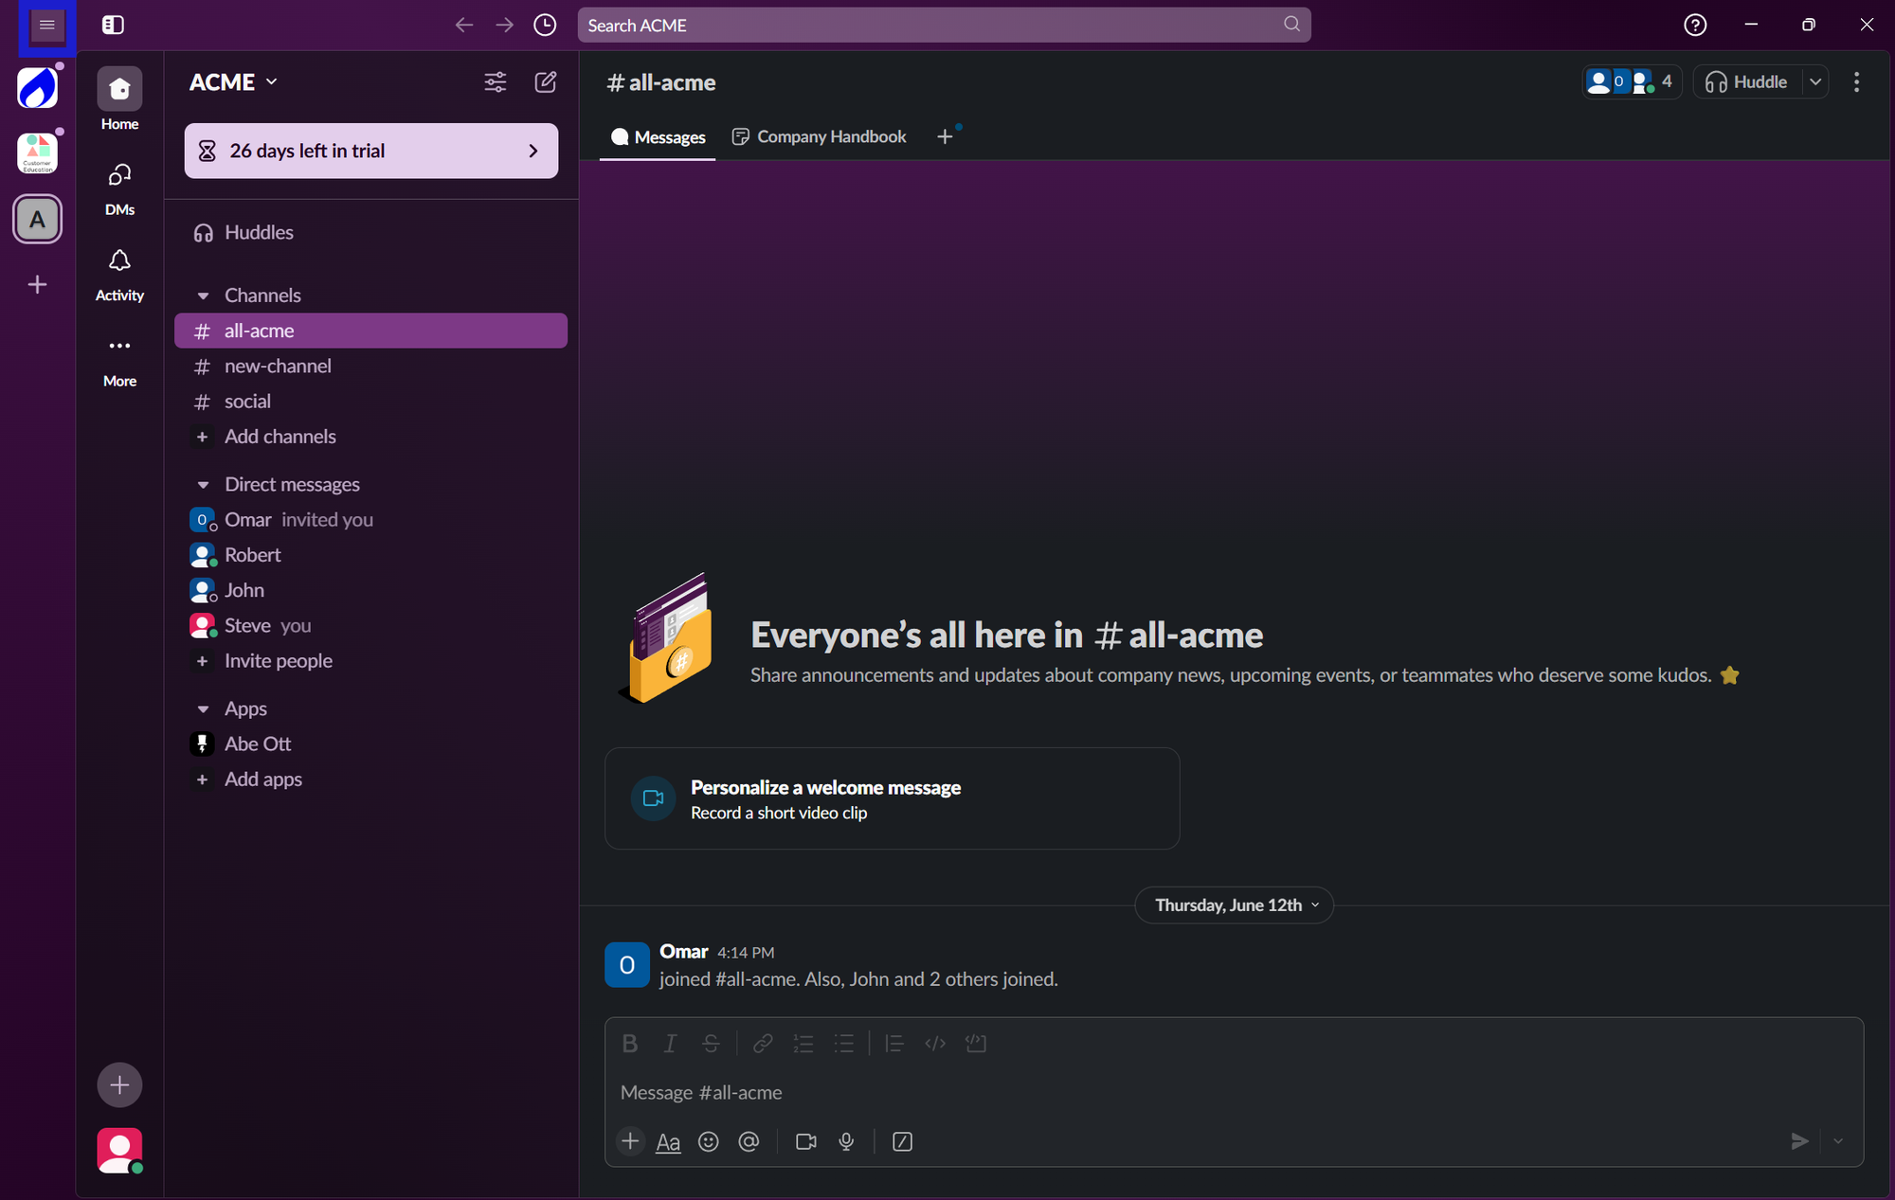The image size is (1895, 1200).
Task: Start composing a new message
Action: 546,82
